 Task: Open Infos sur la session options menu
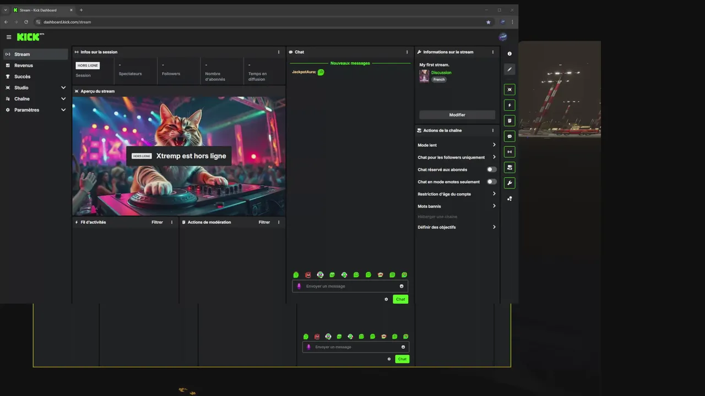[279, 52]
